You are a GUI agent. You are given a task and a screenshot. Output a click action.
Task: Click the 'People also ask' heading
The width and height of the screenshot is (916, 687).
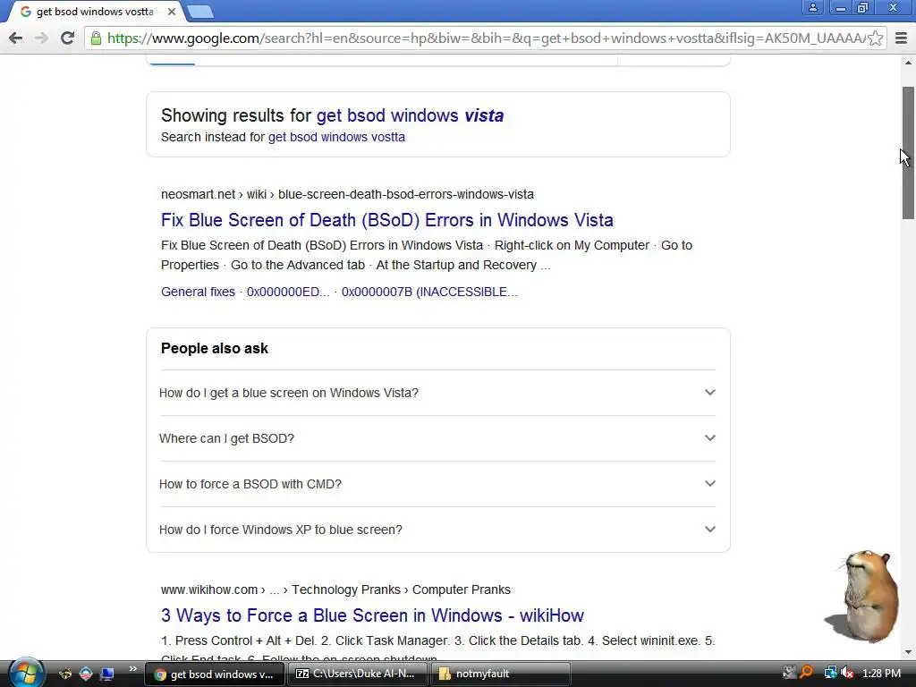click(x=215, y=349)
